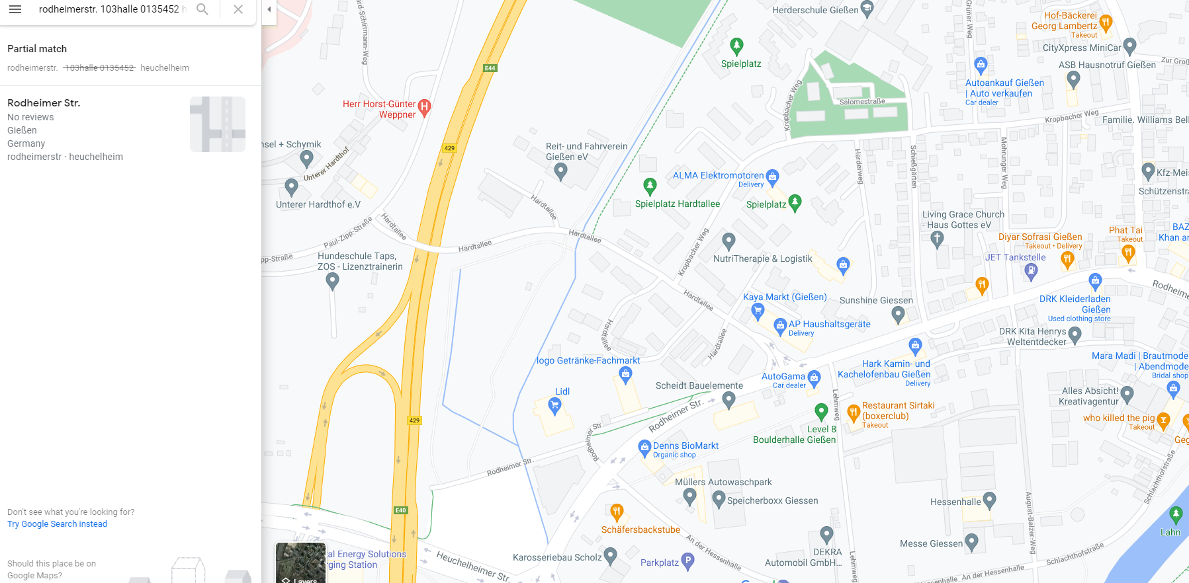Select the Herr Horst-Günter Weppner hospital pin
The height and width of the screenshot is (583, 1189).
click(x=425, y=107)
